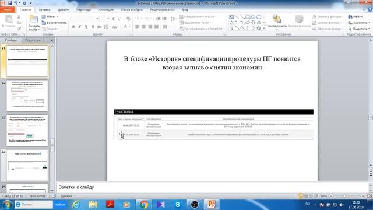Select the Down Arrow shape in gallery
The height and width of the screenshot is (210, 373).
(253, 23)
